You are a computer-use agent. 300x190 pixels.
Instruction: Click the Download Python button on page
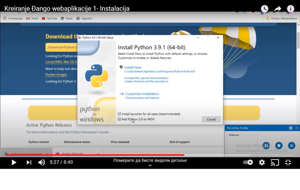pyautogui.click(x=61, y=47)
